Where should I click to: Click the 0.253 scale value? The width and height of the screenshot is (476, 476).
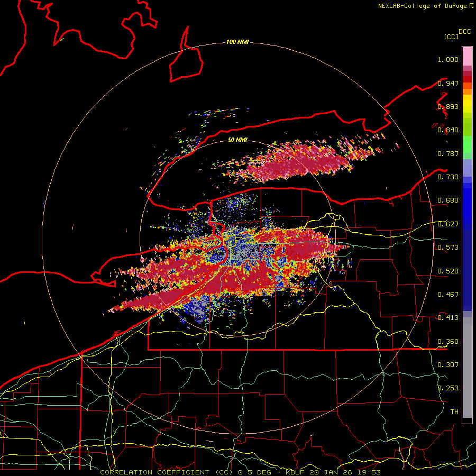[x=448, y=388]
